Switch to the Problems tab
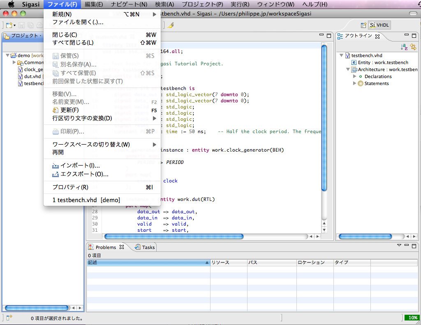This screenshot has width=421, height=325. (106, 247)
